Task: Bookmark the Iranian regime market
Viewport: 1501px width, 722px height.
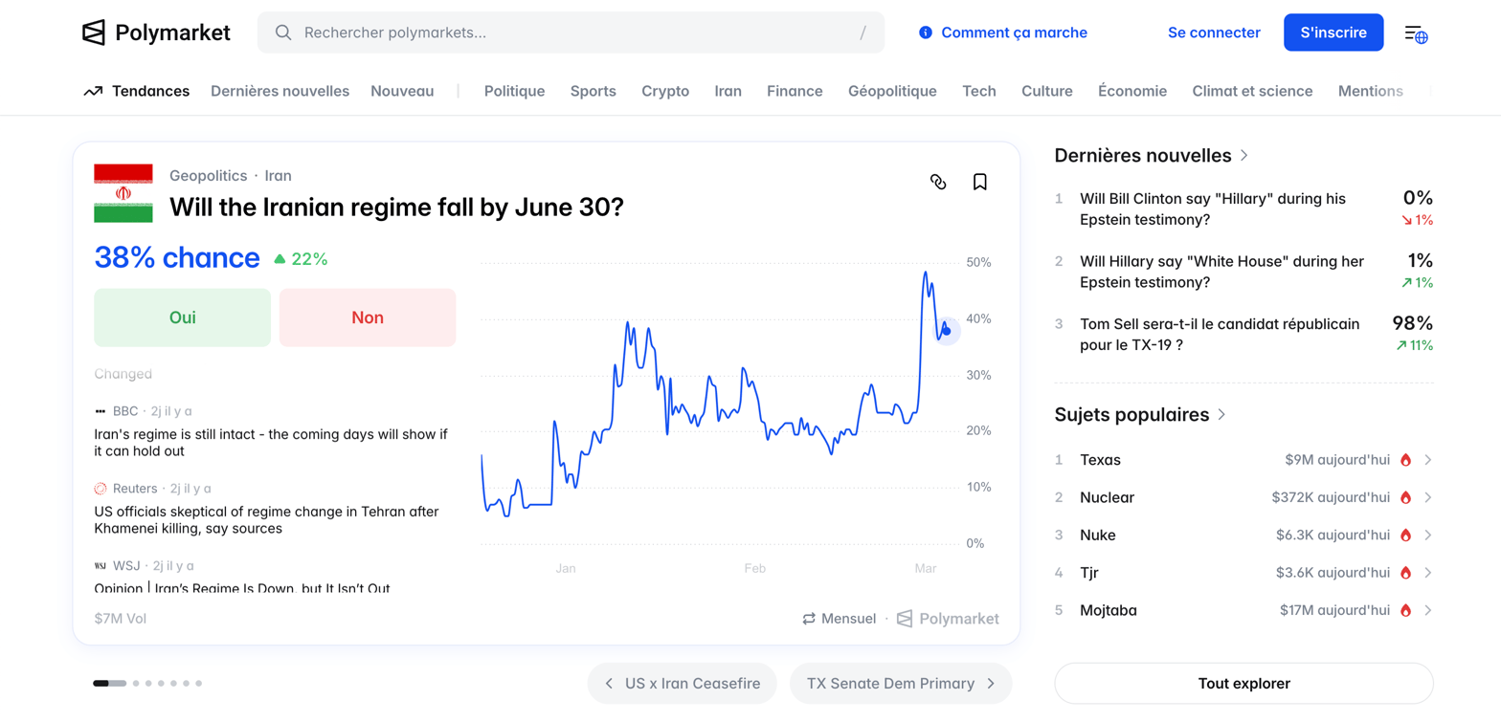Action: (x=979, y=182)
